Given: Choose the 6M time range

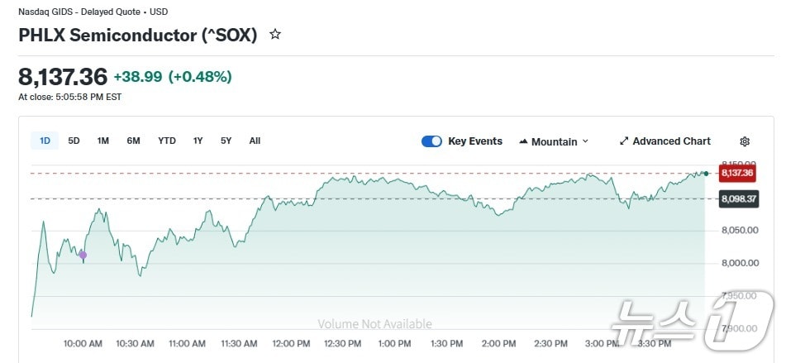Looking at the screenshot, I should [133, 141].
